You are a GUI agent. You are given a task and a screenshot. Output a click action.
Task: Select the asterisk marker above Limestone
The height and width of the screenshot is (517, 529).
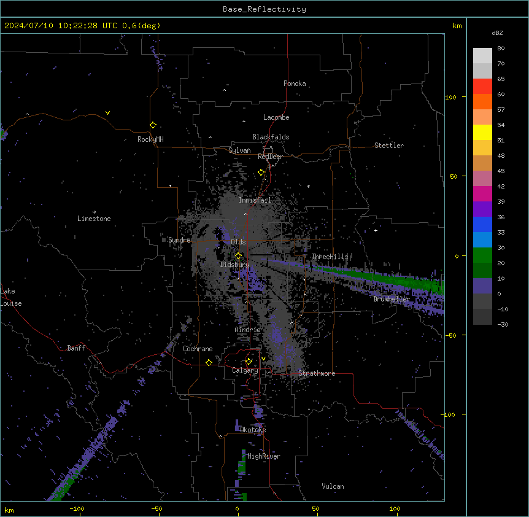[x=94, y=212]
